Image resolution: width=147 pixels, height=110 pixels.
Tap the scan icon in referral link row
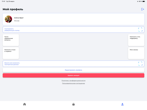point(140,29)
